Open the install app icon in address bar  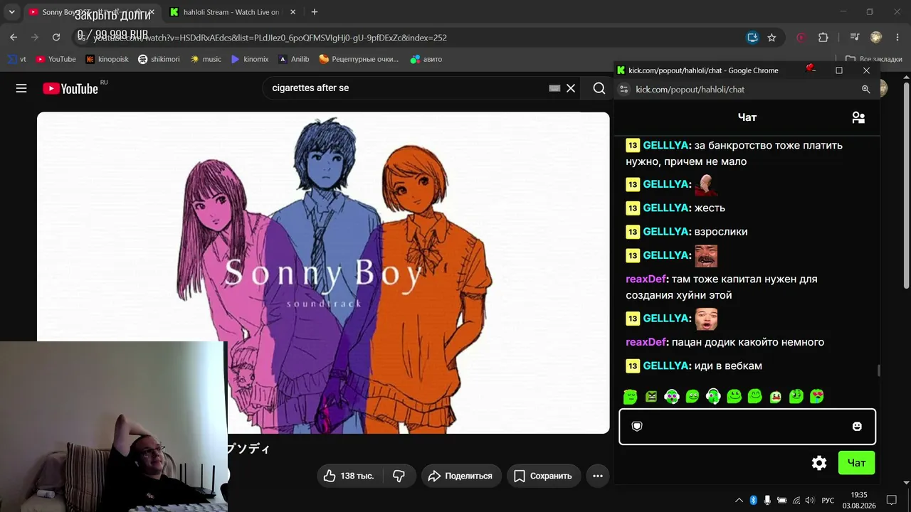coord(752,38)
